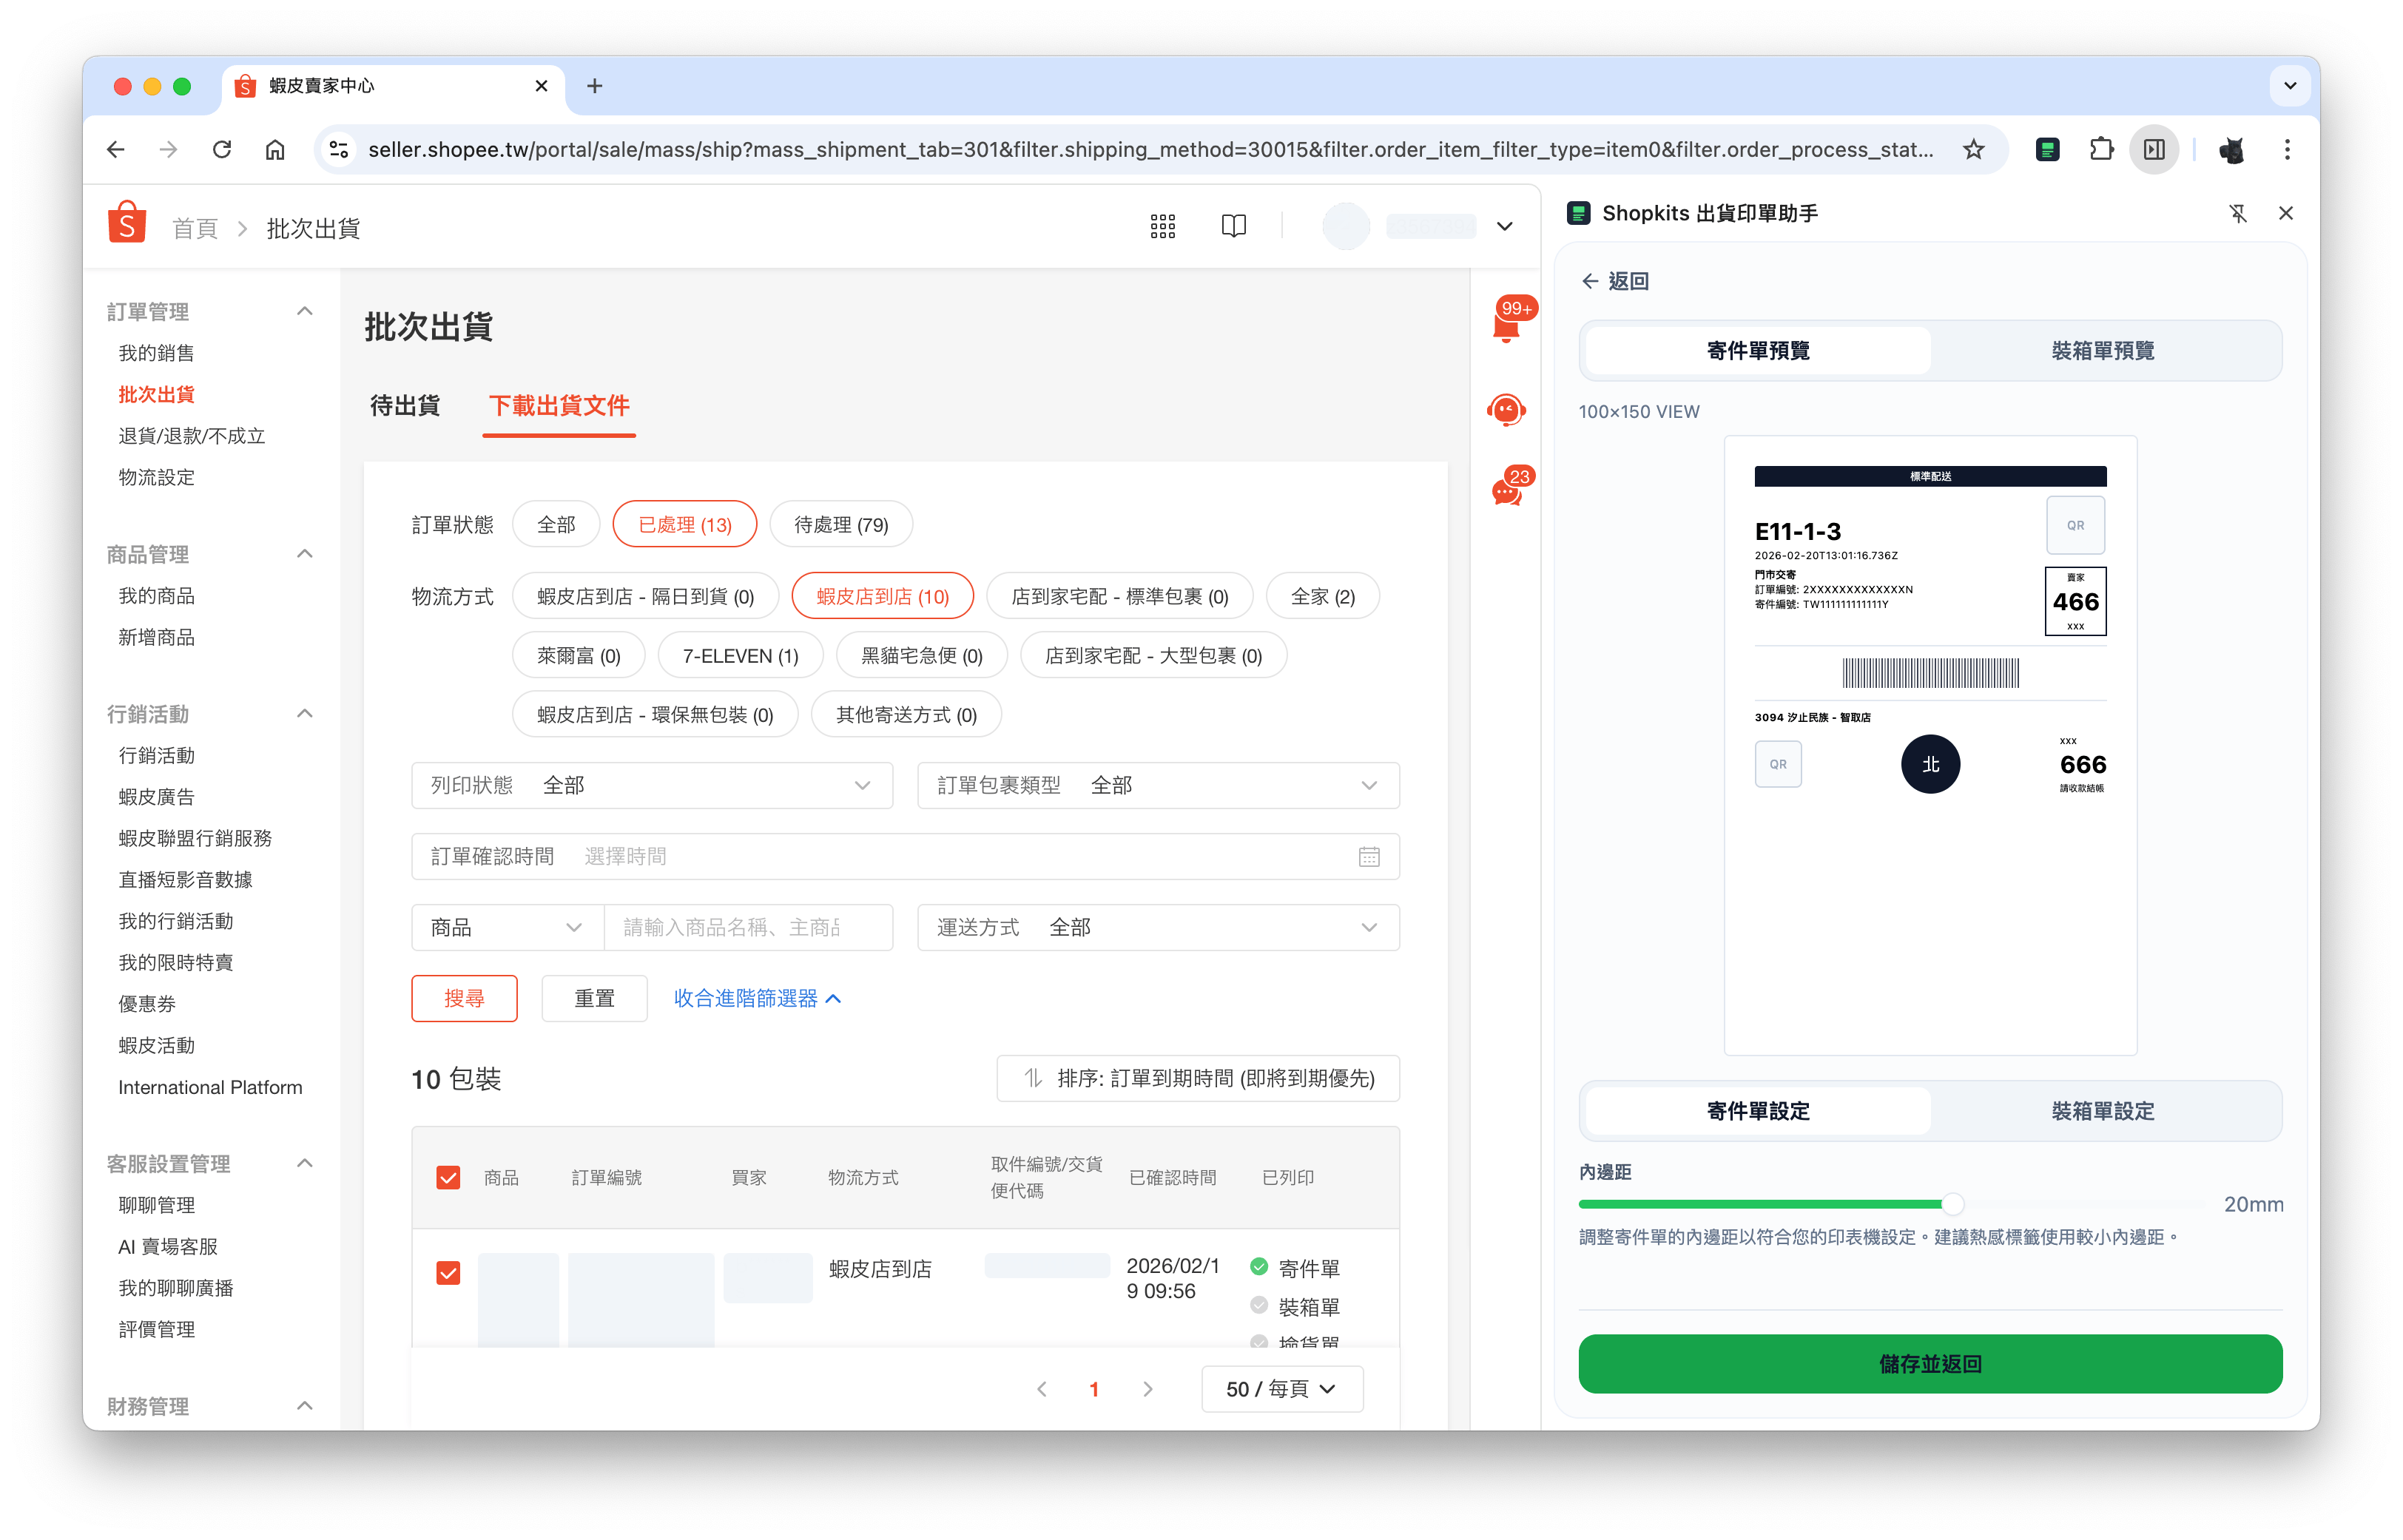Reload the current page
The width and height of the screenshot is (2403, 1540).
click(x=222, y=150)
